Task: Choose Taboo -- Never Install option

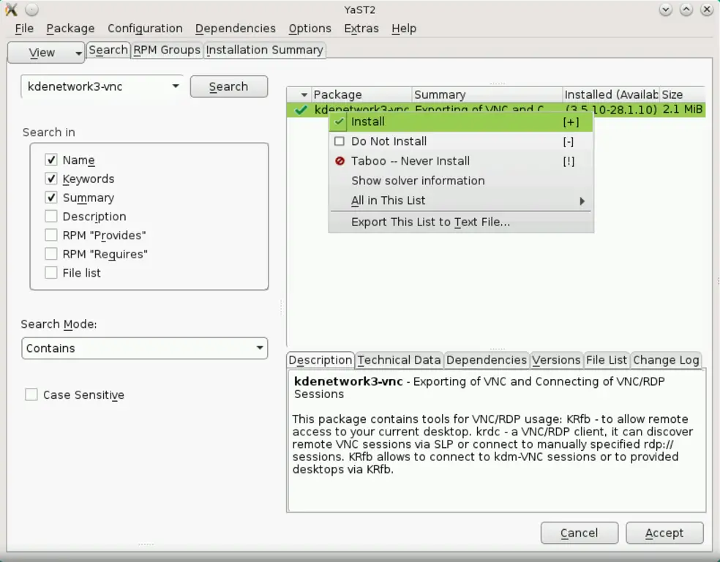Action: click(x=461, y=161)
